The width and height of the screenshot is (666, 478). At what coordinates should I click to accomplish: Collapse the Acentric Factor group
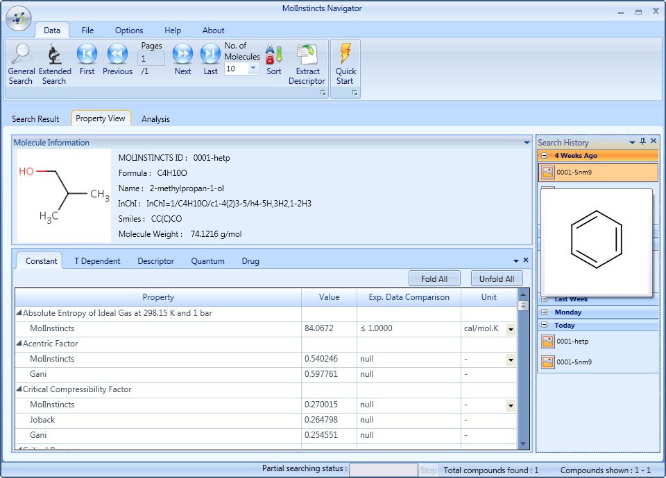point(19,343)
